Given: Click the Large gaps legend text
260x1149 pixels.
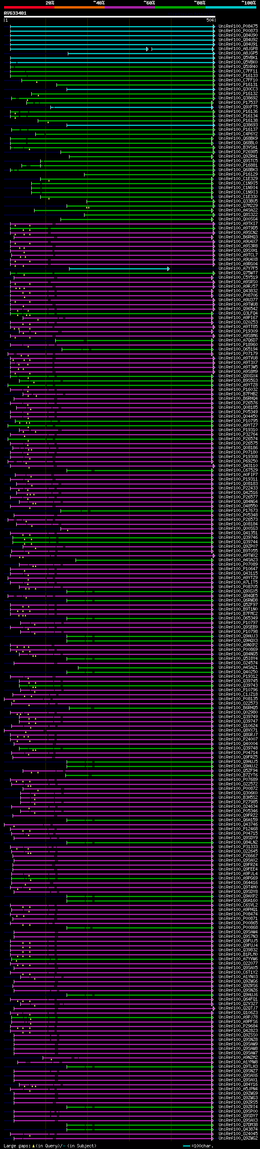Looking at the screenshot, I should pyautogui.click(x=50, y=1145).
